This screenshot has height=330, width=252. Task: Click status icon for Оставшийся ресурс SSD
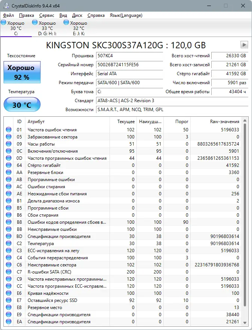[x=9, y=300]
